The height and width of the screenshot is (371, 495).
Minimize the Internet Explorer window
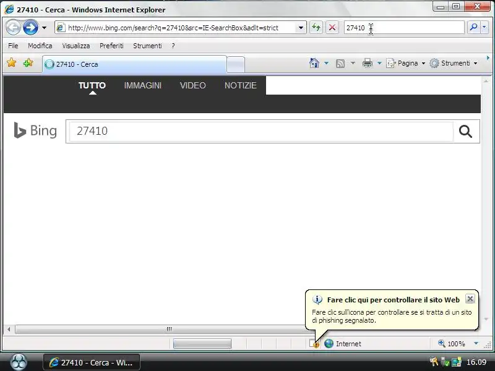pos(441,6)
